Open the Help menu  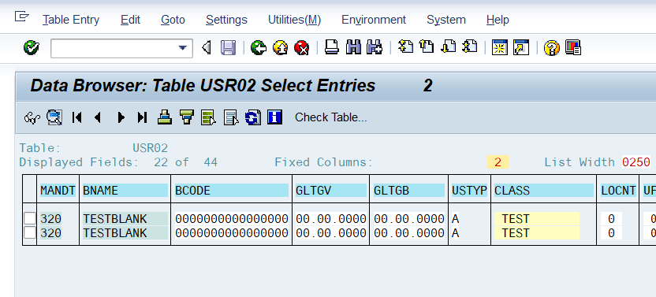point(498,20)
